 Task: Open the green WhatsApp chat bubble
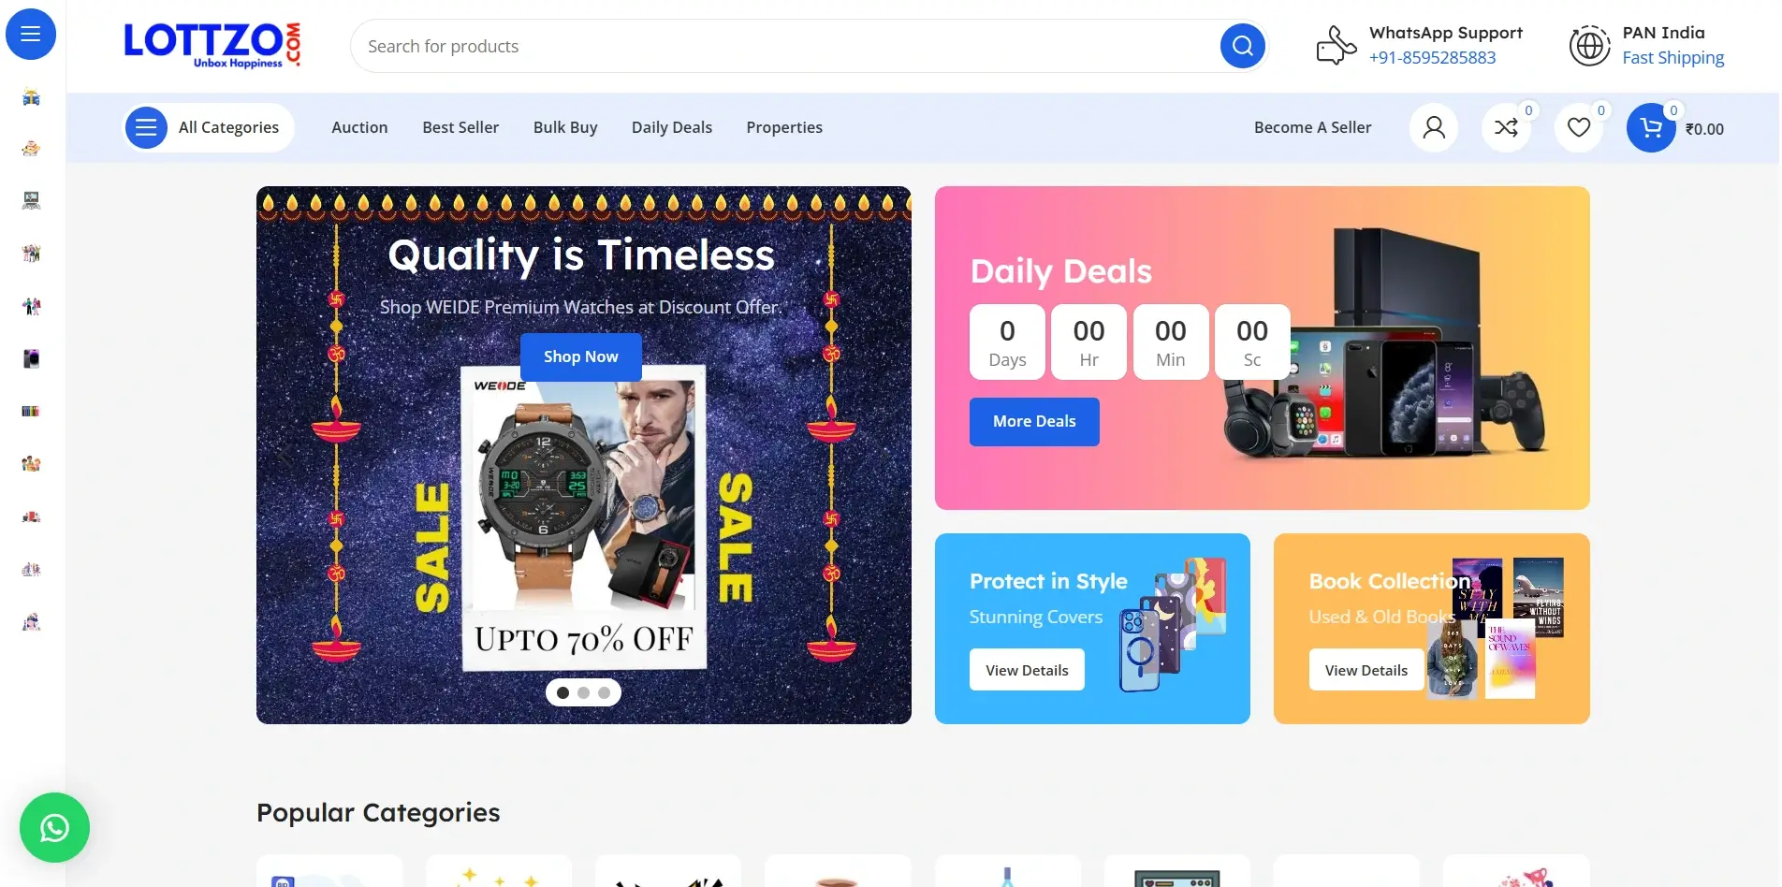[54, 828]
